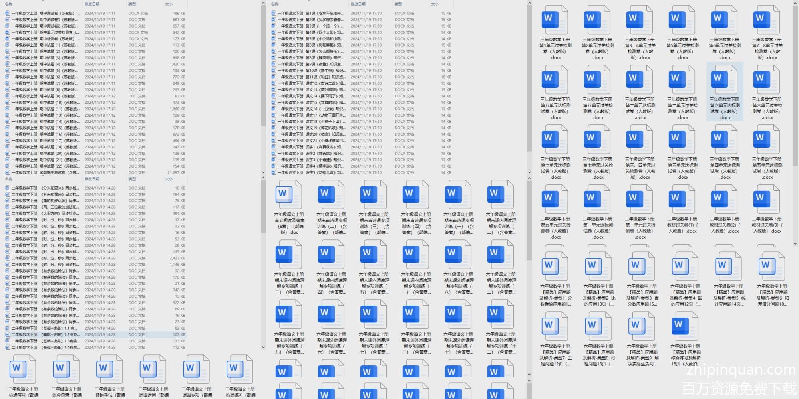Click scroll-down arrow of top-left file list
The height and width of the screenshot is (399, 799).
point(263,172)
